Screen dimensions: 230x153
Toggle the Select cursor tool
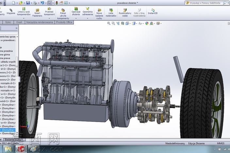tap(50, 3)
